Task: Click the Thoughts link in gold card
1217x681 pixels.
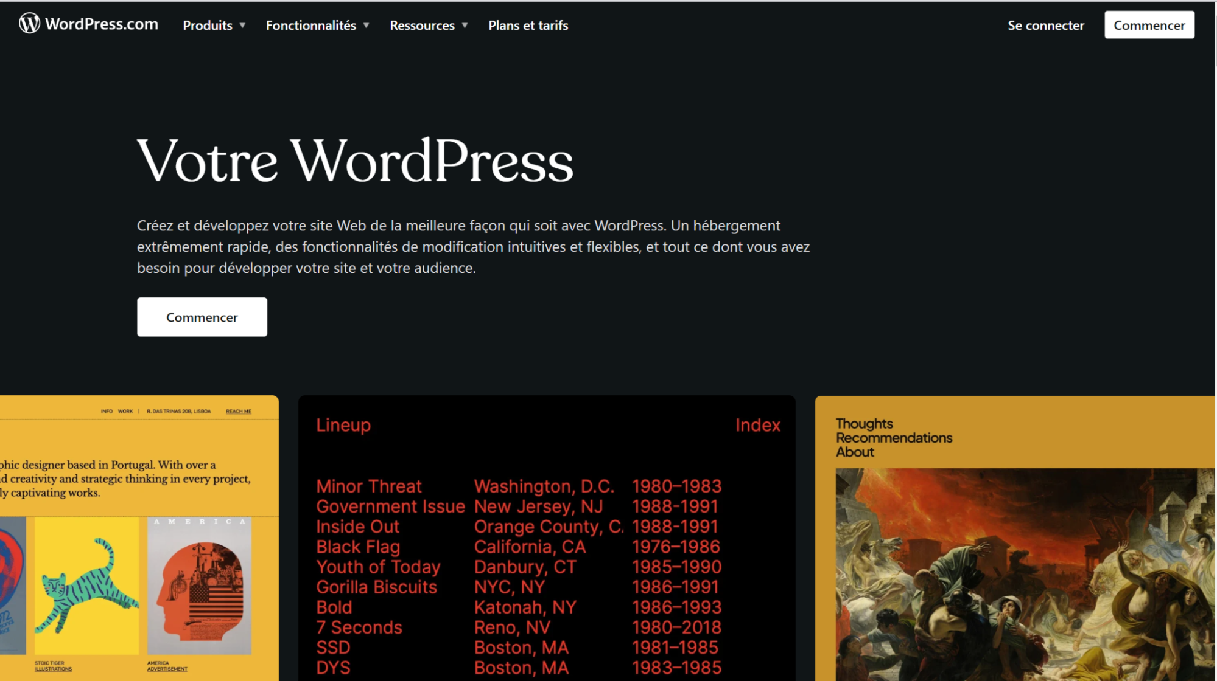Action: coord(864,423)
